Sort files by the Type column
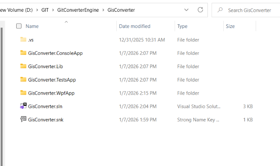 (182, 26)
